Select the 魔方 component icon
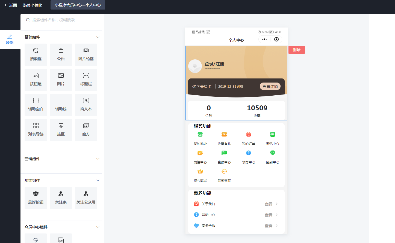The image size is (395, 243). (86, 130)
